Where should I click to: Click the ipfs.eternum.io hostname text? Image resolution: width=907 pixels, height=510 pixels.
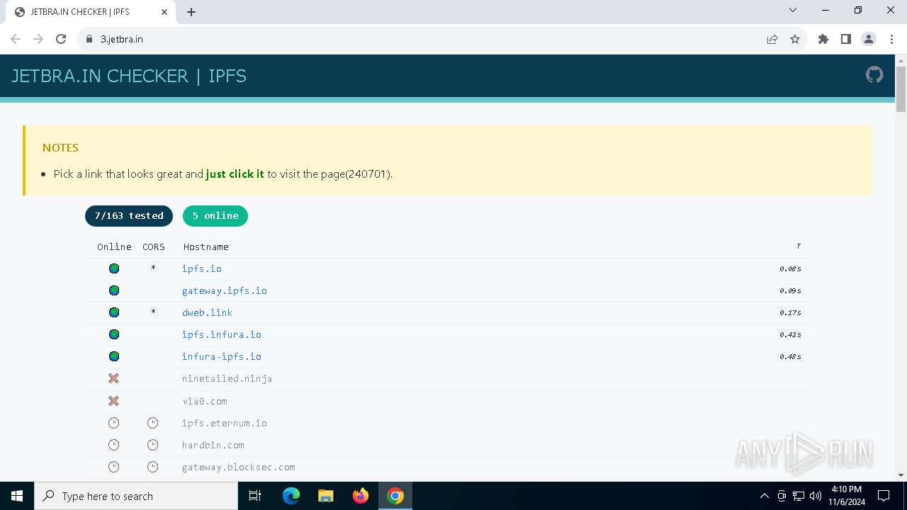coord(225,423)
